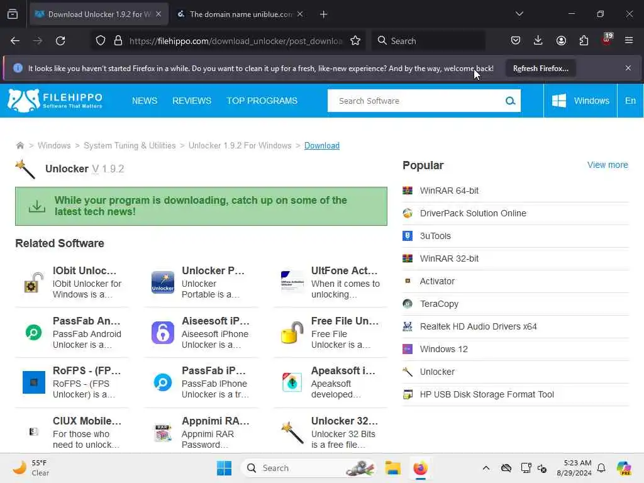Click the Download breadcrumb link
Viewport: 644px width, 483px height.
click(321, 145)
